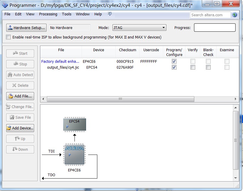Click the Search altera.com field

pos(210,15)
